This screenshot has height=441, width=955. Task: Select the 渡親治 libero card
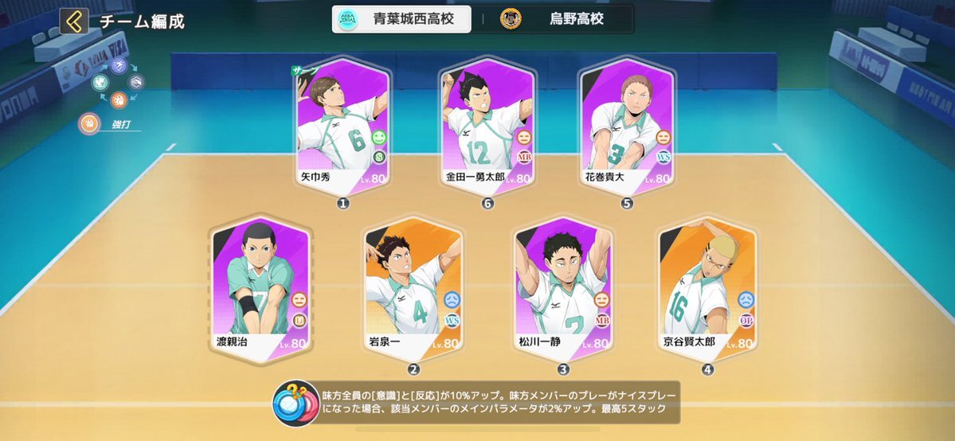[260, 288]
